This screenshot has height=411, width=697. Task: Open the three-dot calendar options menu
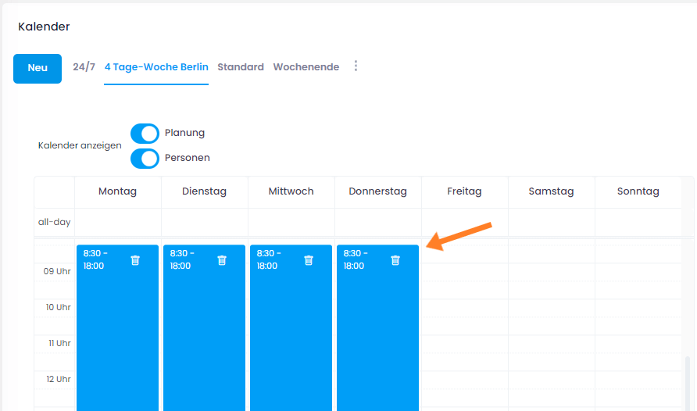[x=356, y=66]
